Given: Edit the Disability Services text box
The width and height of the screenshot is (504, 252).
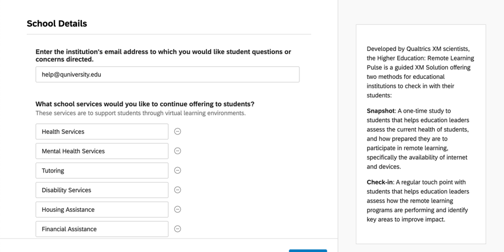Looking at the screenshot, I should point(102,190).
